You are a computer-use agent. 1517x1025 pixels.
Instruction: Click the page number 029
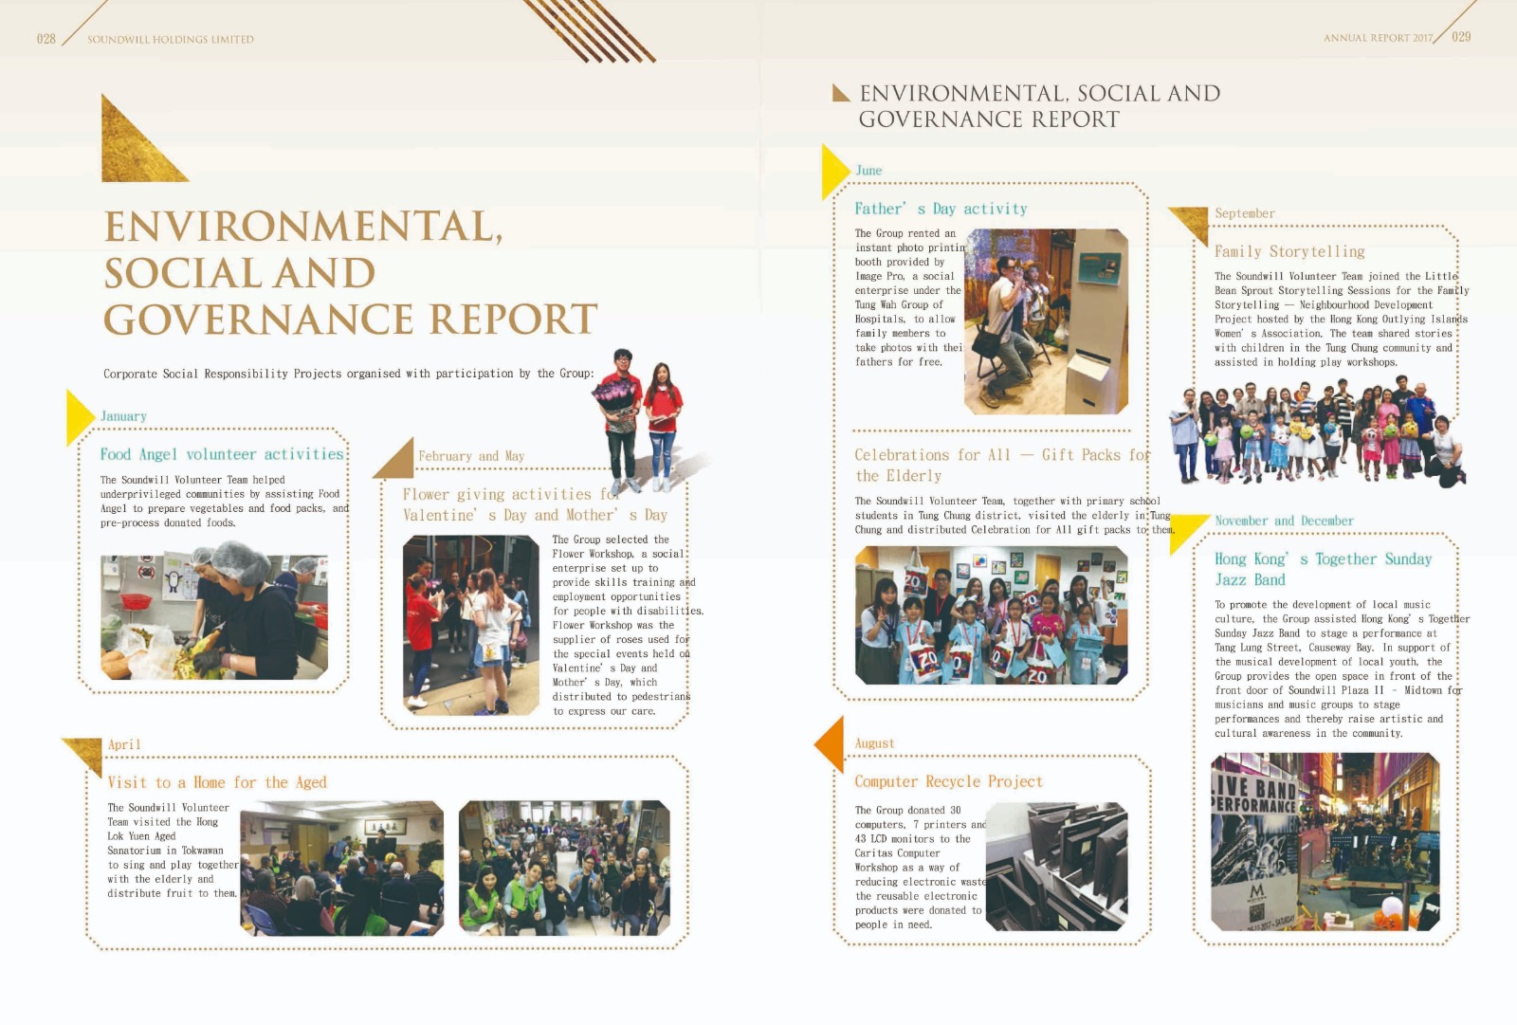[1461, 37]
